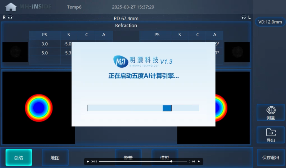Click the left table PS column header
286x168 pixels.
click(x=45, y=35)
